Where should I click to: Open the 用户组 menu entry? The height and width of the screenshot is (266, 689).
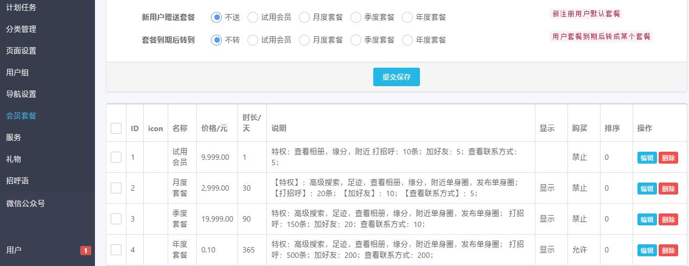[x=17, y=73]
